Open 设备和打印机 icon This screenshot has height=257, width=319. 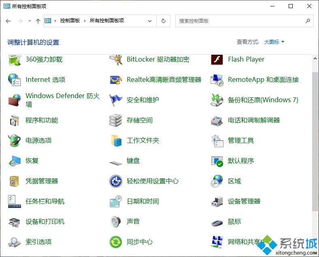[x=14, y=222]
